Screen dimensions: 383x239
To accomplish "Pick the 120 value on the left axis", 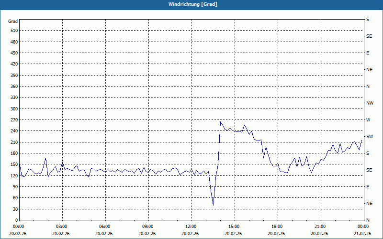I will click(14, 175).
